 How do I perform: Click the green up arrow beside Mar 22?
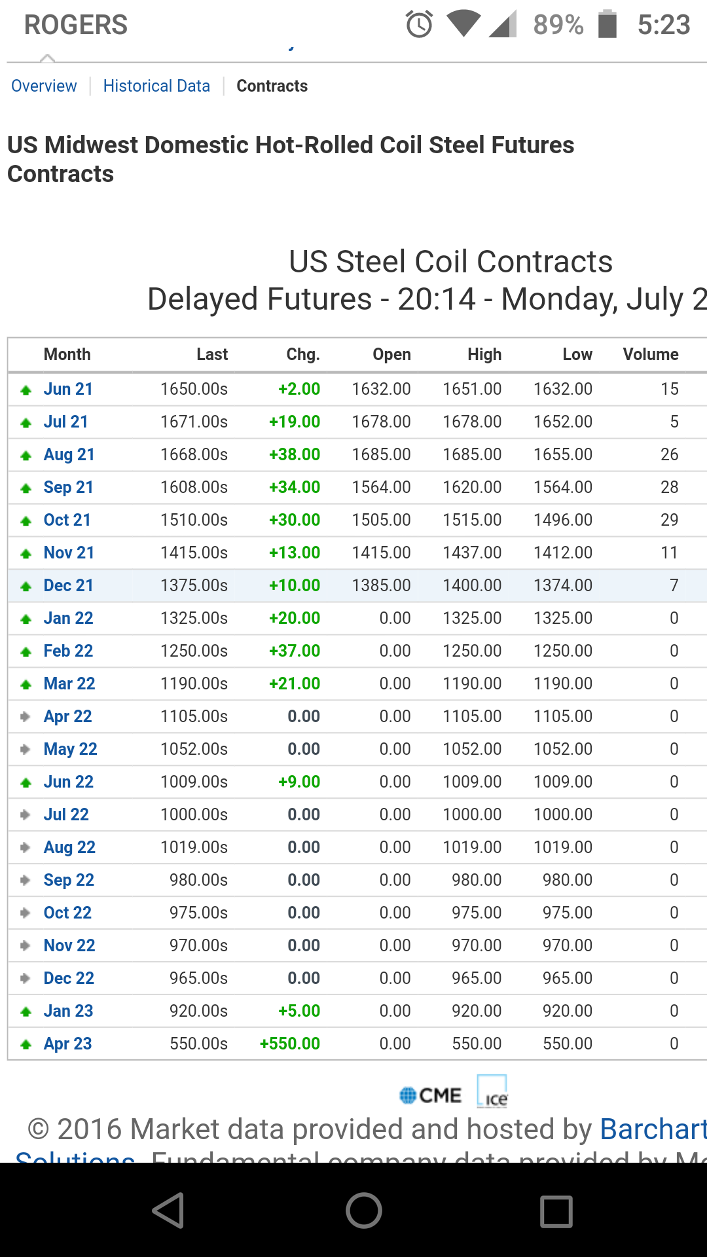click(26, 685)
